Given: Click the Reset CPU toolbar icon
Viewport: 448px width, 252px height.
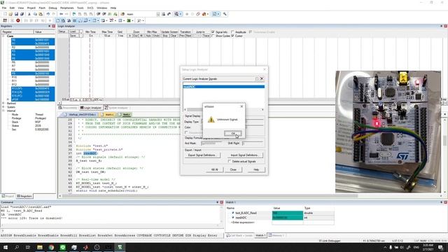Looking at the screenshot, I should [x=5, y=20].
